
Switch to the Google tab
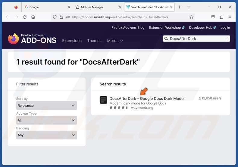pyautogui.click(x=47, y=7)
